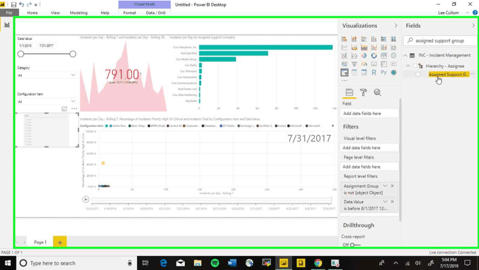Import a custom visual via ellipsis

[x=345, y=81]
